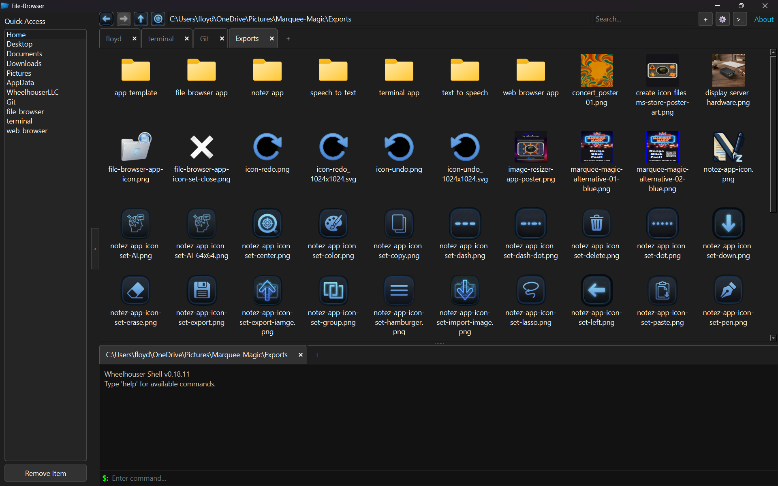
Task: Select the icon-redo.png file
Action: [267, 153]
